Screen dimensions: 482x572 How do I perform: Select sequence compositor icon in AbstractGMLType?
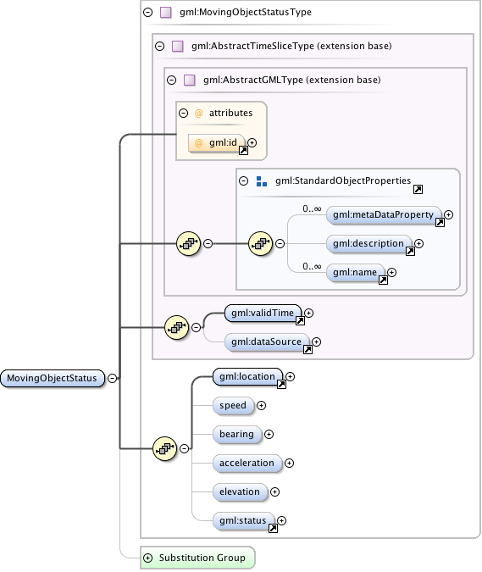[189, 244]
